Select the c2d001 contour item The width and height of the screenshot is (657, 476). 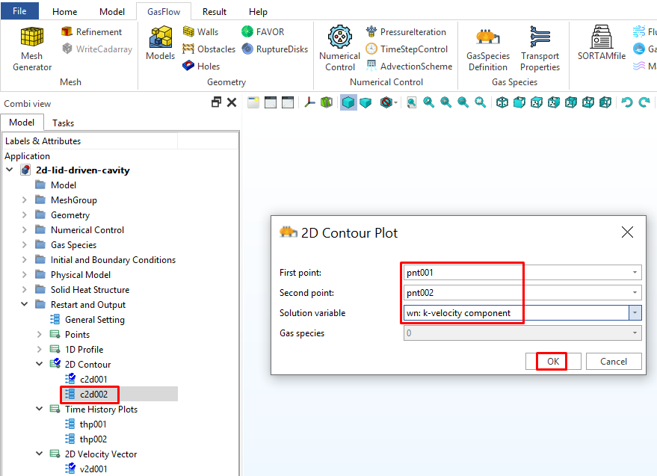click(x=93, y=380)
